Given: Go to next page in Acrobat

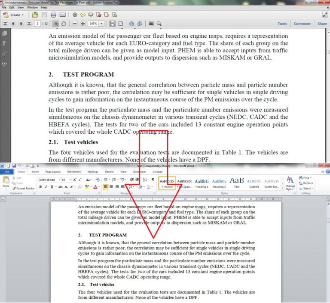Looking at the screenshot, I should click(x=21, y=24).
